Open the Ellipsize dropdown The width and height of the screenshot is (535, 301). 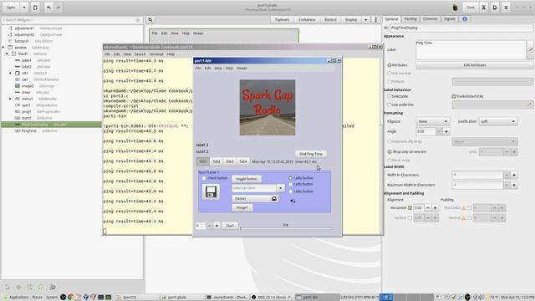[x=432, y=121]
